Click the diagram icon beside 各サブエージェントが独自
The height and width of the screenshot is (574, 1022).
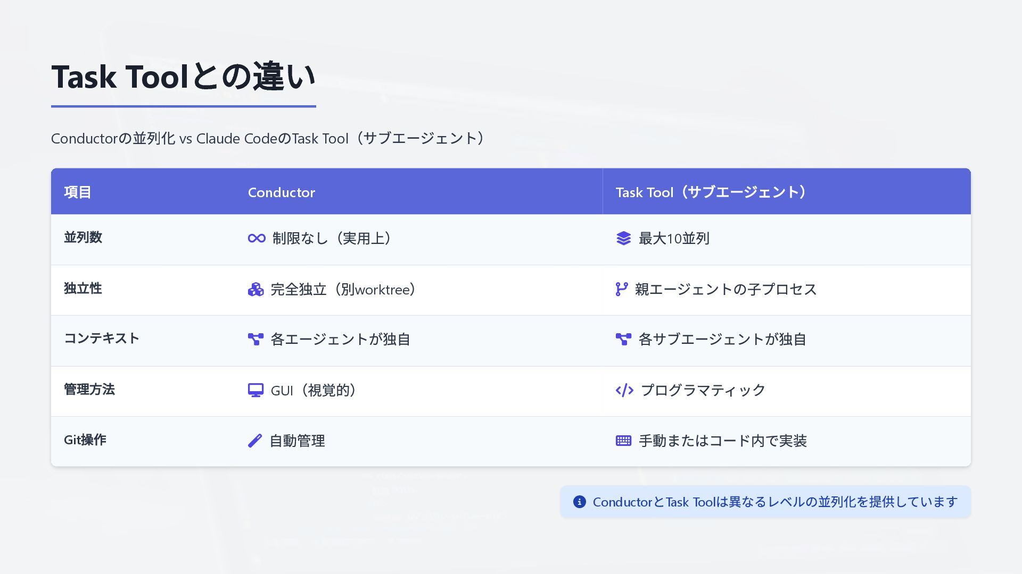coord(623,340)
